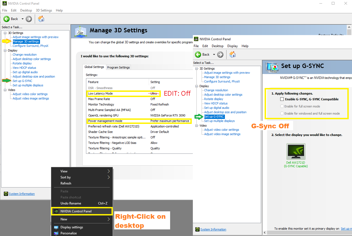Image resolution: width=352 pixels, height=236 pixels.
Task: Select Texture filtering - Quality row
Action: click(139, 148)
